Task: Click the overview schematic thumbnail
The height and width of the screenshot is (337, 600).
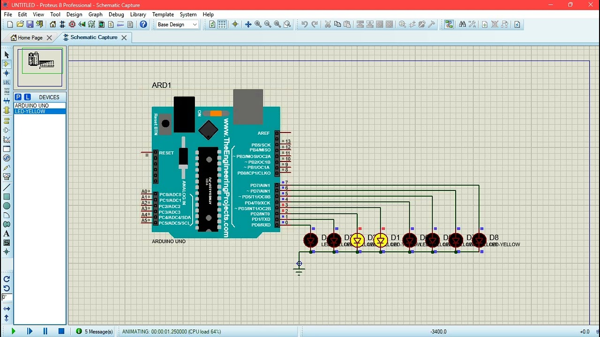Action: [40, 67]
